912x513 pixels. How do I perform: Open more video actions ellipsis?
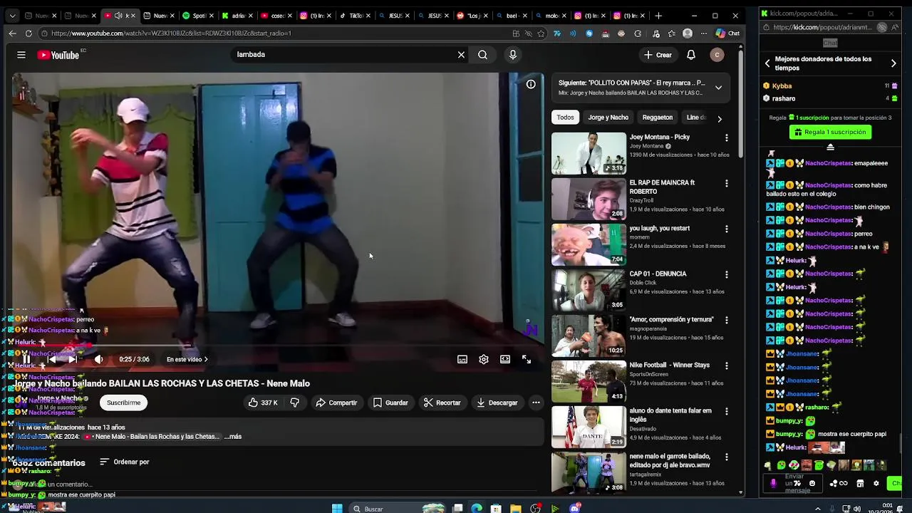(536, 403)
